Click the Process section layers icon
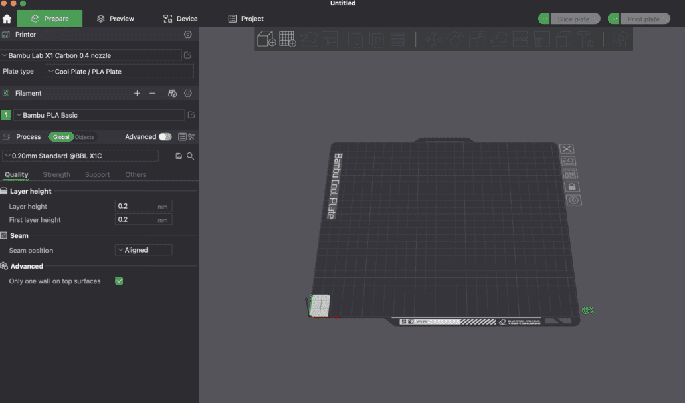Screen dimensions: 685x403 point(6,136)
